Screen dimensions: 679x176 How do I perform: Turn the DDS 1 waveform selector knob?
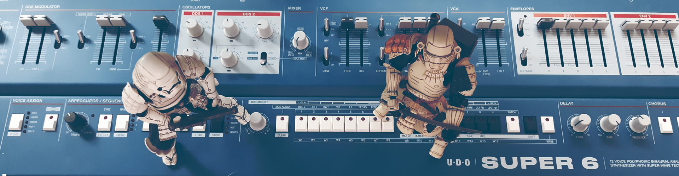click(195, 28)
